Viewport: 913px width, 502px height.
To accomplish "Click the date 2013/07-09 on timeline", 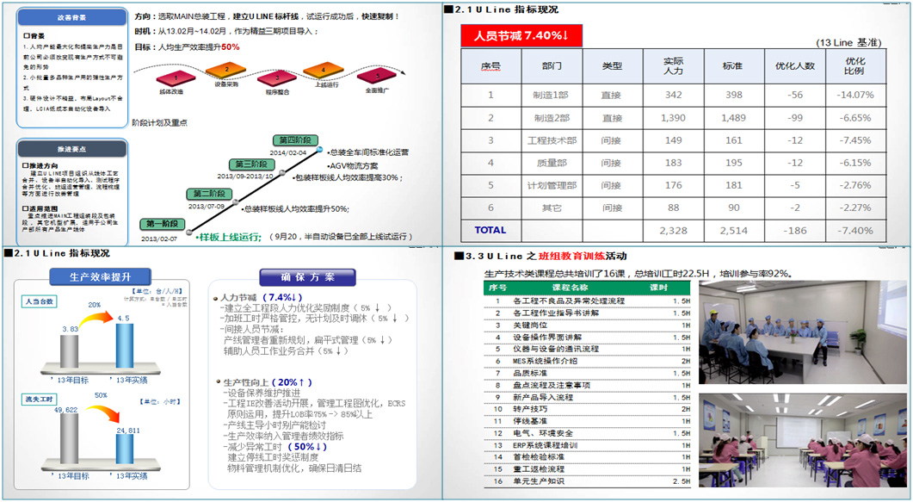I will click(x=207, y=207).
